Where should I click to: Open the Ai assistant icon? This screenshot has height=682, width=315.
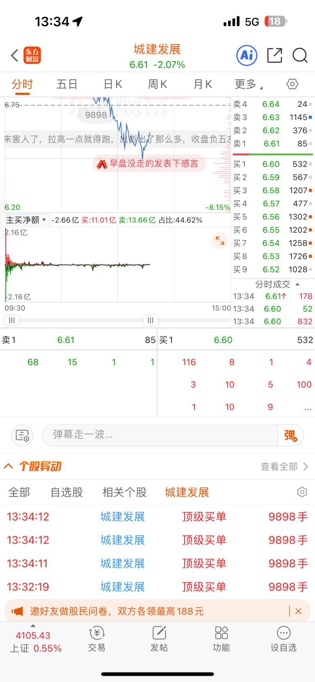247,55
